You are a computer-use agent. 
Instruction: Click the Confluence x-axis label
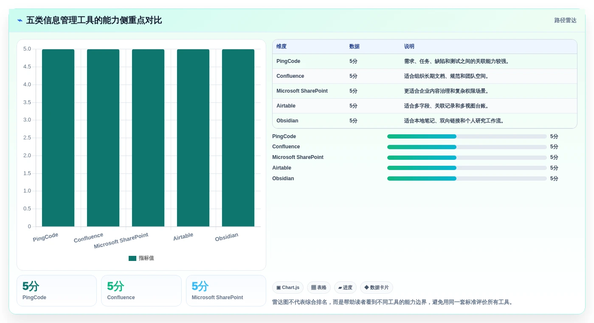coord(88,238)
